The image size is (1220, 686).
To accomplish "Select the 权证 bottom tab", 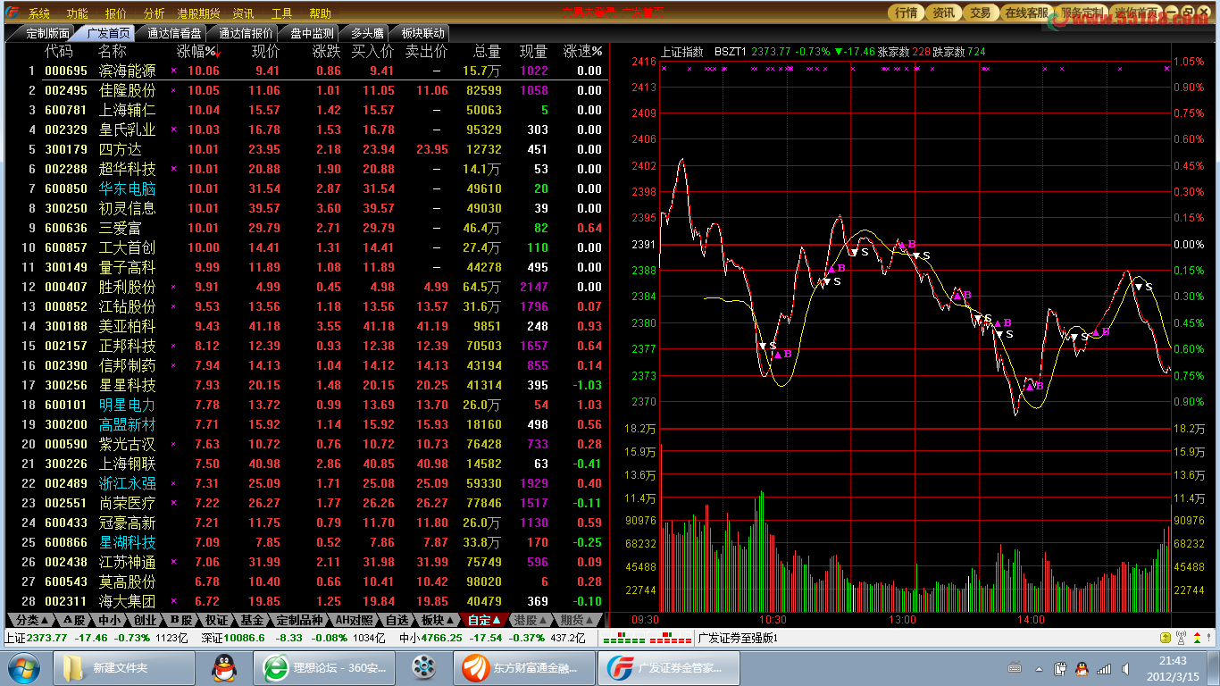I will tap(219, 620).
